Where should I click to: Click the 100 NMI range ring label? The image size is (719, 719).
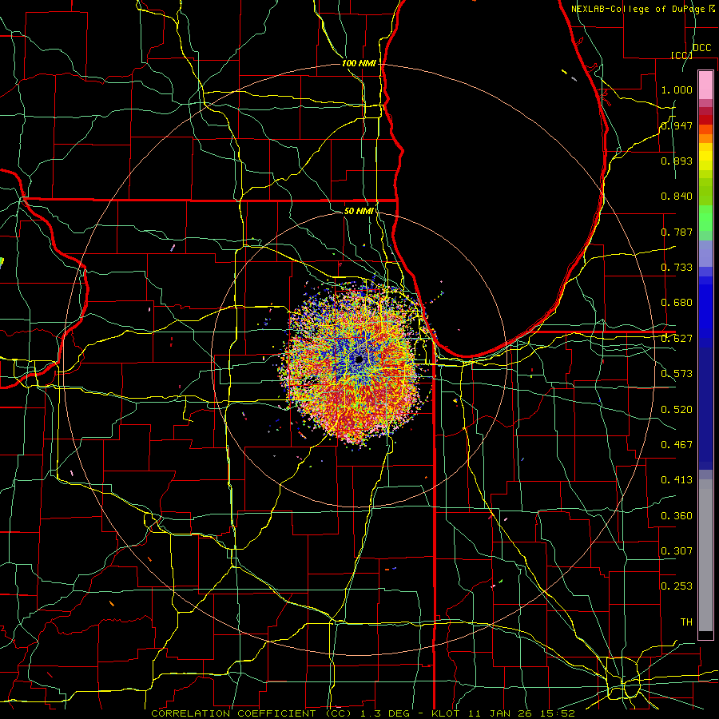(359, 63)
